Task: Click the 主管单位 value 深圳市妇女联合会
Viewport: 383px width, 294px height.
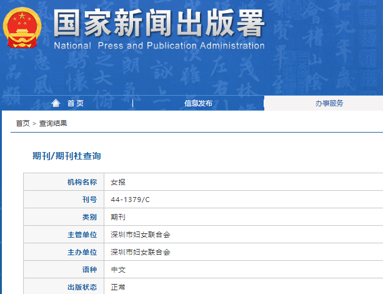Action: [x=141, y=235]
